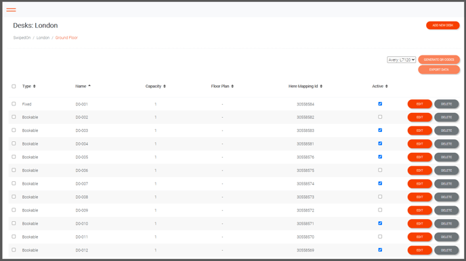The height and width of the screenshot is (261, 466).
Task: Edit desk D0-003
Action: pyautogui.click(x=419, y=130)
